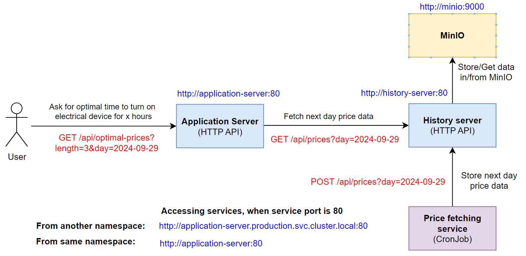The height and width of the screenshot is (256, 526).
Task: Click the 'Fetch next day price data' label
Action: [x=328, y=116]
